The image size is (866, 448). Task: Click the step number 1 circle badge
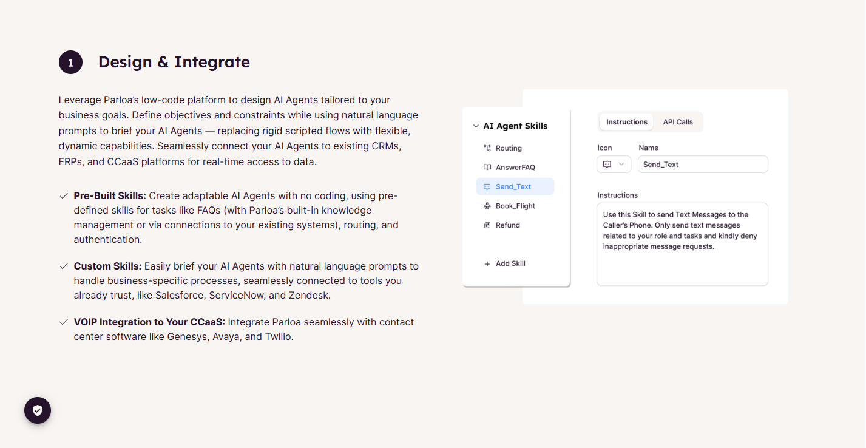click(70, 63)
